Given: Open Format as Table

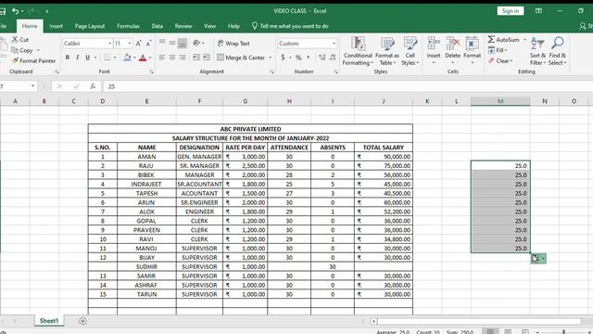Looking at the screenshot, I should [387, 51].
